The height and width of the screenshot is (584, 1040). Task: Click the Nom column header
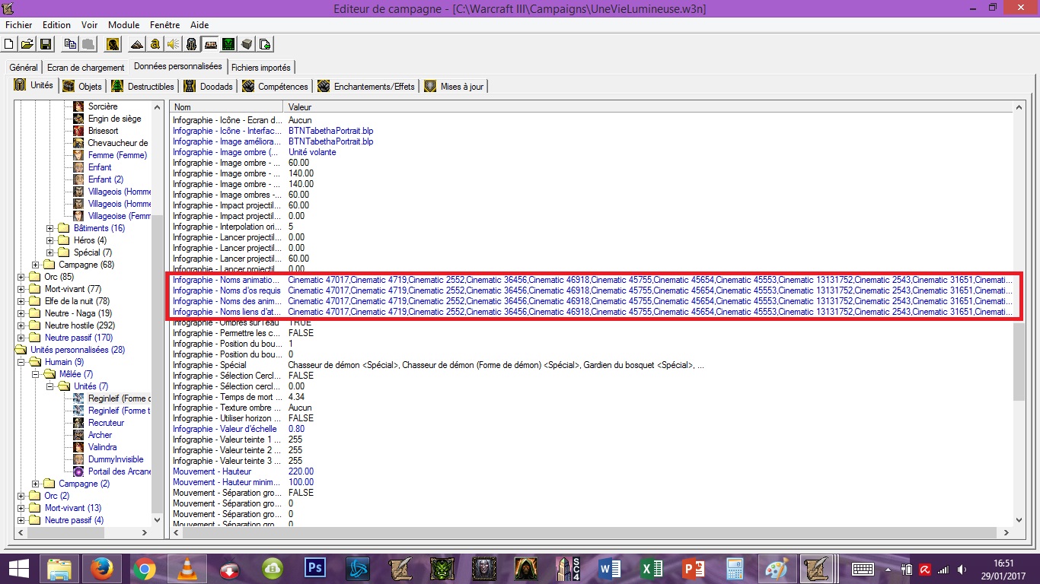(226, 107)
